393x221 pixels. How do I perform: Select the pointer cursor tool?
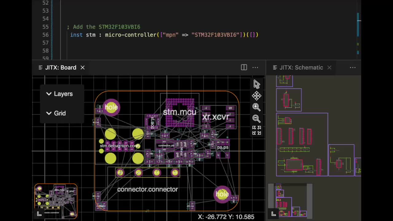257,84
